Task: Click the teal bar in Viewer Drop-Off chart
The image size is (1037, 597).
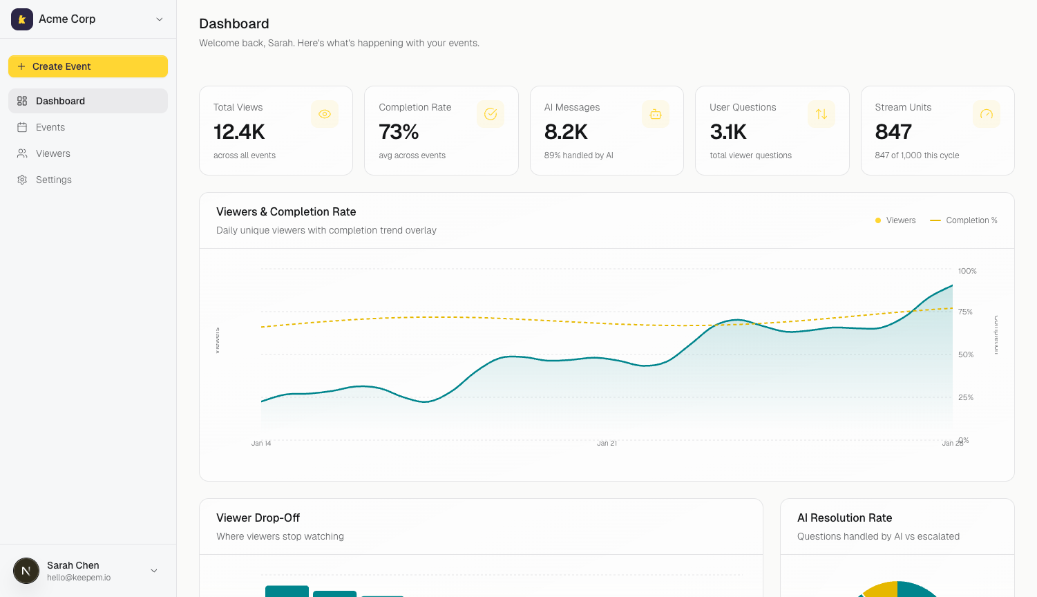Action: click(287, 592)
